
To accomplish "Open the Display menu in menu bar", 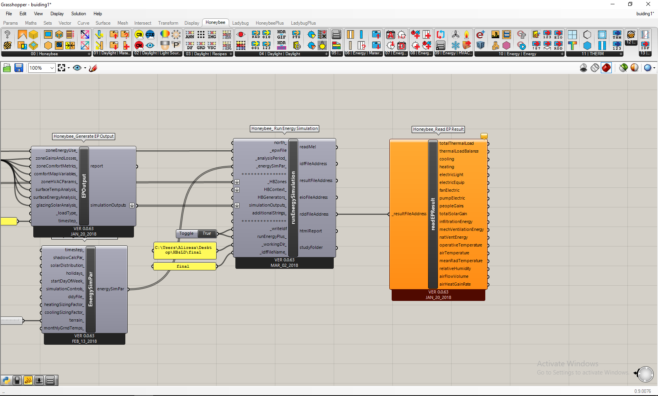I will pyautogui.click(x=57, y=14).
